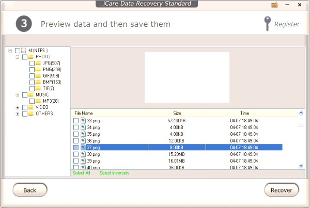Expand the VIDEO tree node
This screenshot has height=208, width=310.
tap(18, 108)
